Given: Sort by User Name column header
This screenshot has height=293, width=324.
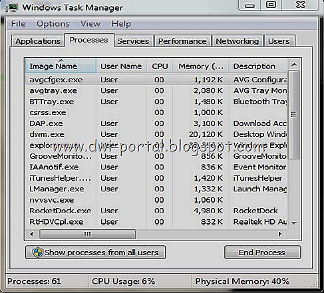Looking at the screenshot, I should 121,66.
